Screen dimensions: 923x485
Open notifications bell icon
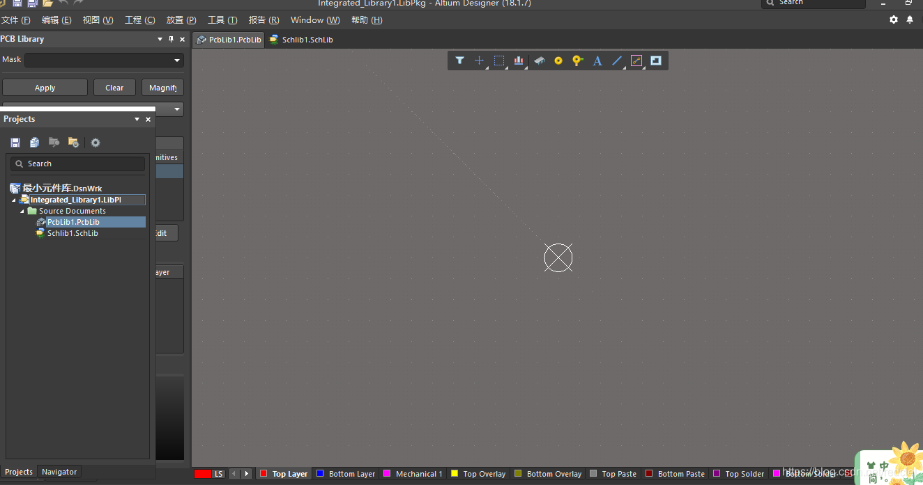pos(910,20)
